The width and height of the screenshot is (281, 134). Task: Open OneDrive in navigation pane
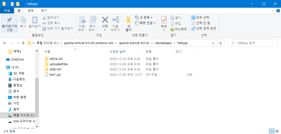click(x=15, y=60)
